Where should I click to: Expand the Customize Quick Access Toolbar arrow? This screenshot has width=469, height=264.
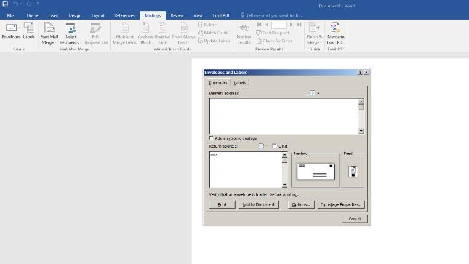(38, 4)
